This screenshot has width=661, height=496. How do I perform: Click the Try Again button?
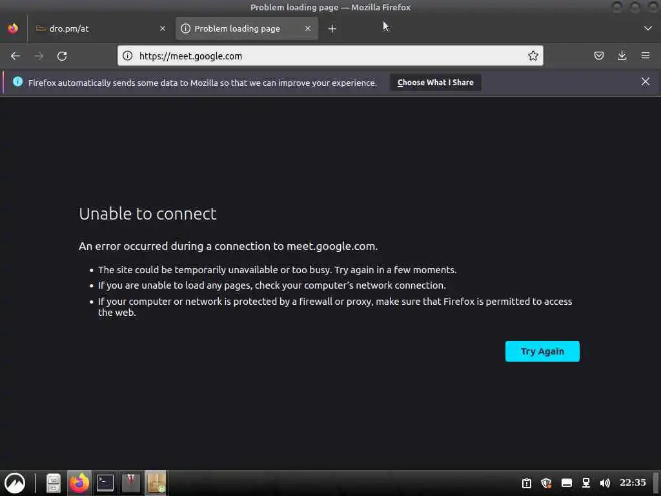[x=542, y=351]
